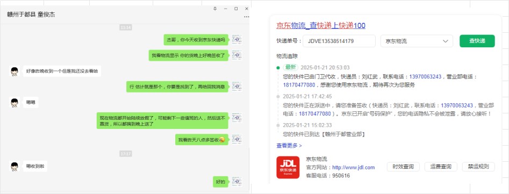Open official site link http://www.jdl.com
This screenshot has width=509, height=194.
tap(354, 167)
